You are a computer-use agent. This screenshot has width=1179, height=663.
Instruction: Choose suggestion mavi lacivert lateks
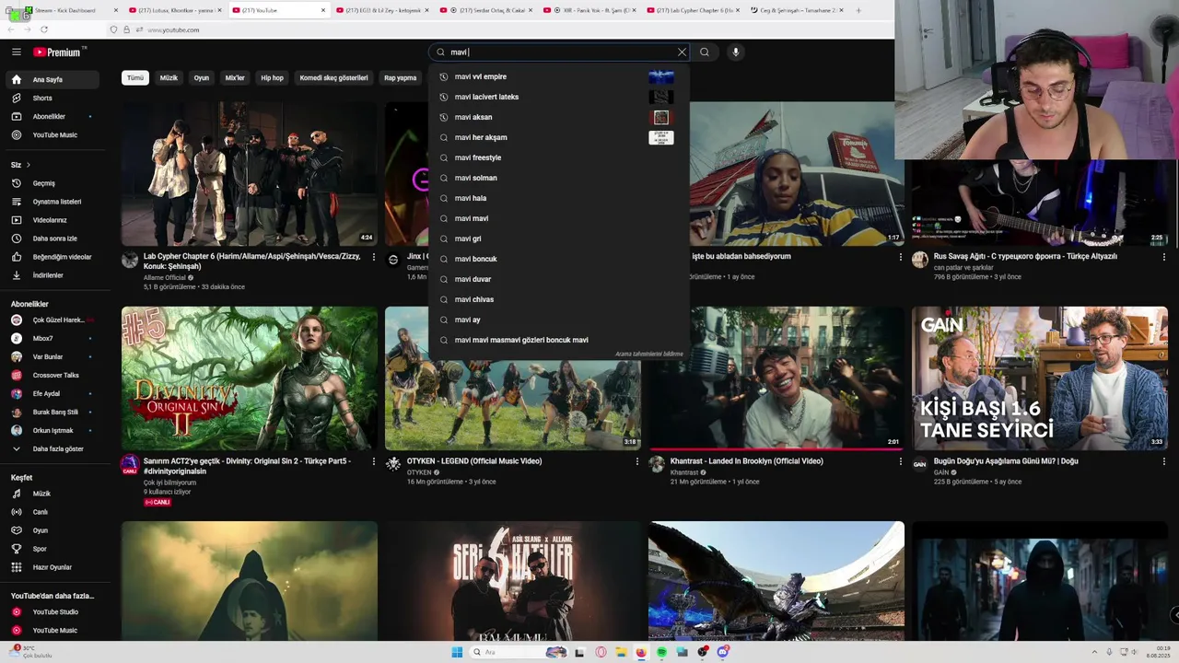(558, 97)
